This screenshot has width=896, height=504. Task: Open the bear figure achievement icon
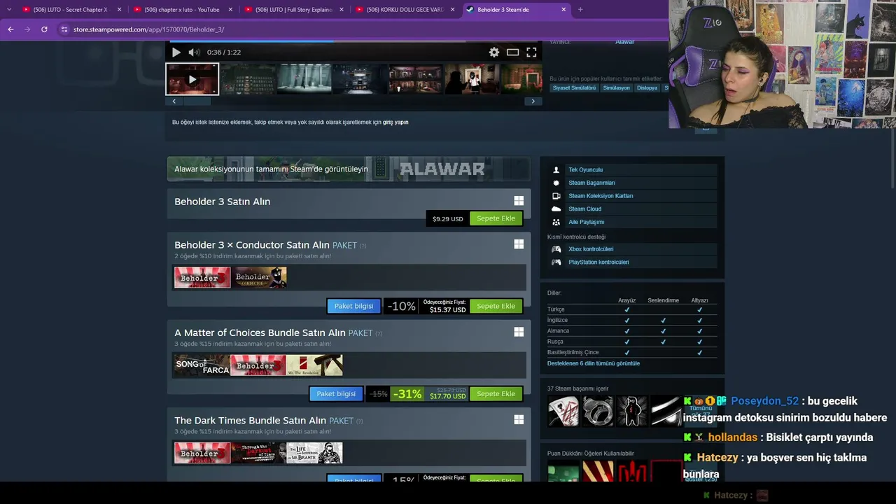point(632,411)
